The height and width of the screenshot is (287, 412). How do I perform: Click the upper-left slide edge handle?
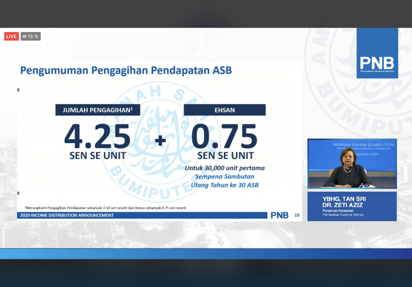pyautogui.click(x=19, y=90)
